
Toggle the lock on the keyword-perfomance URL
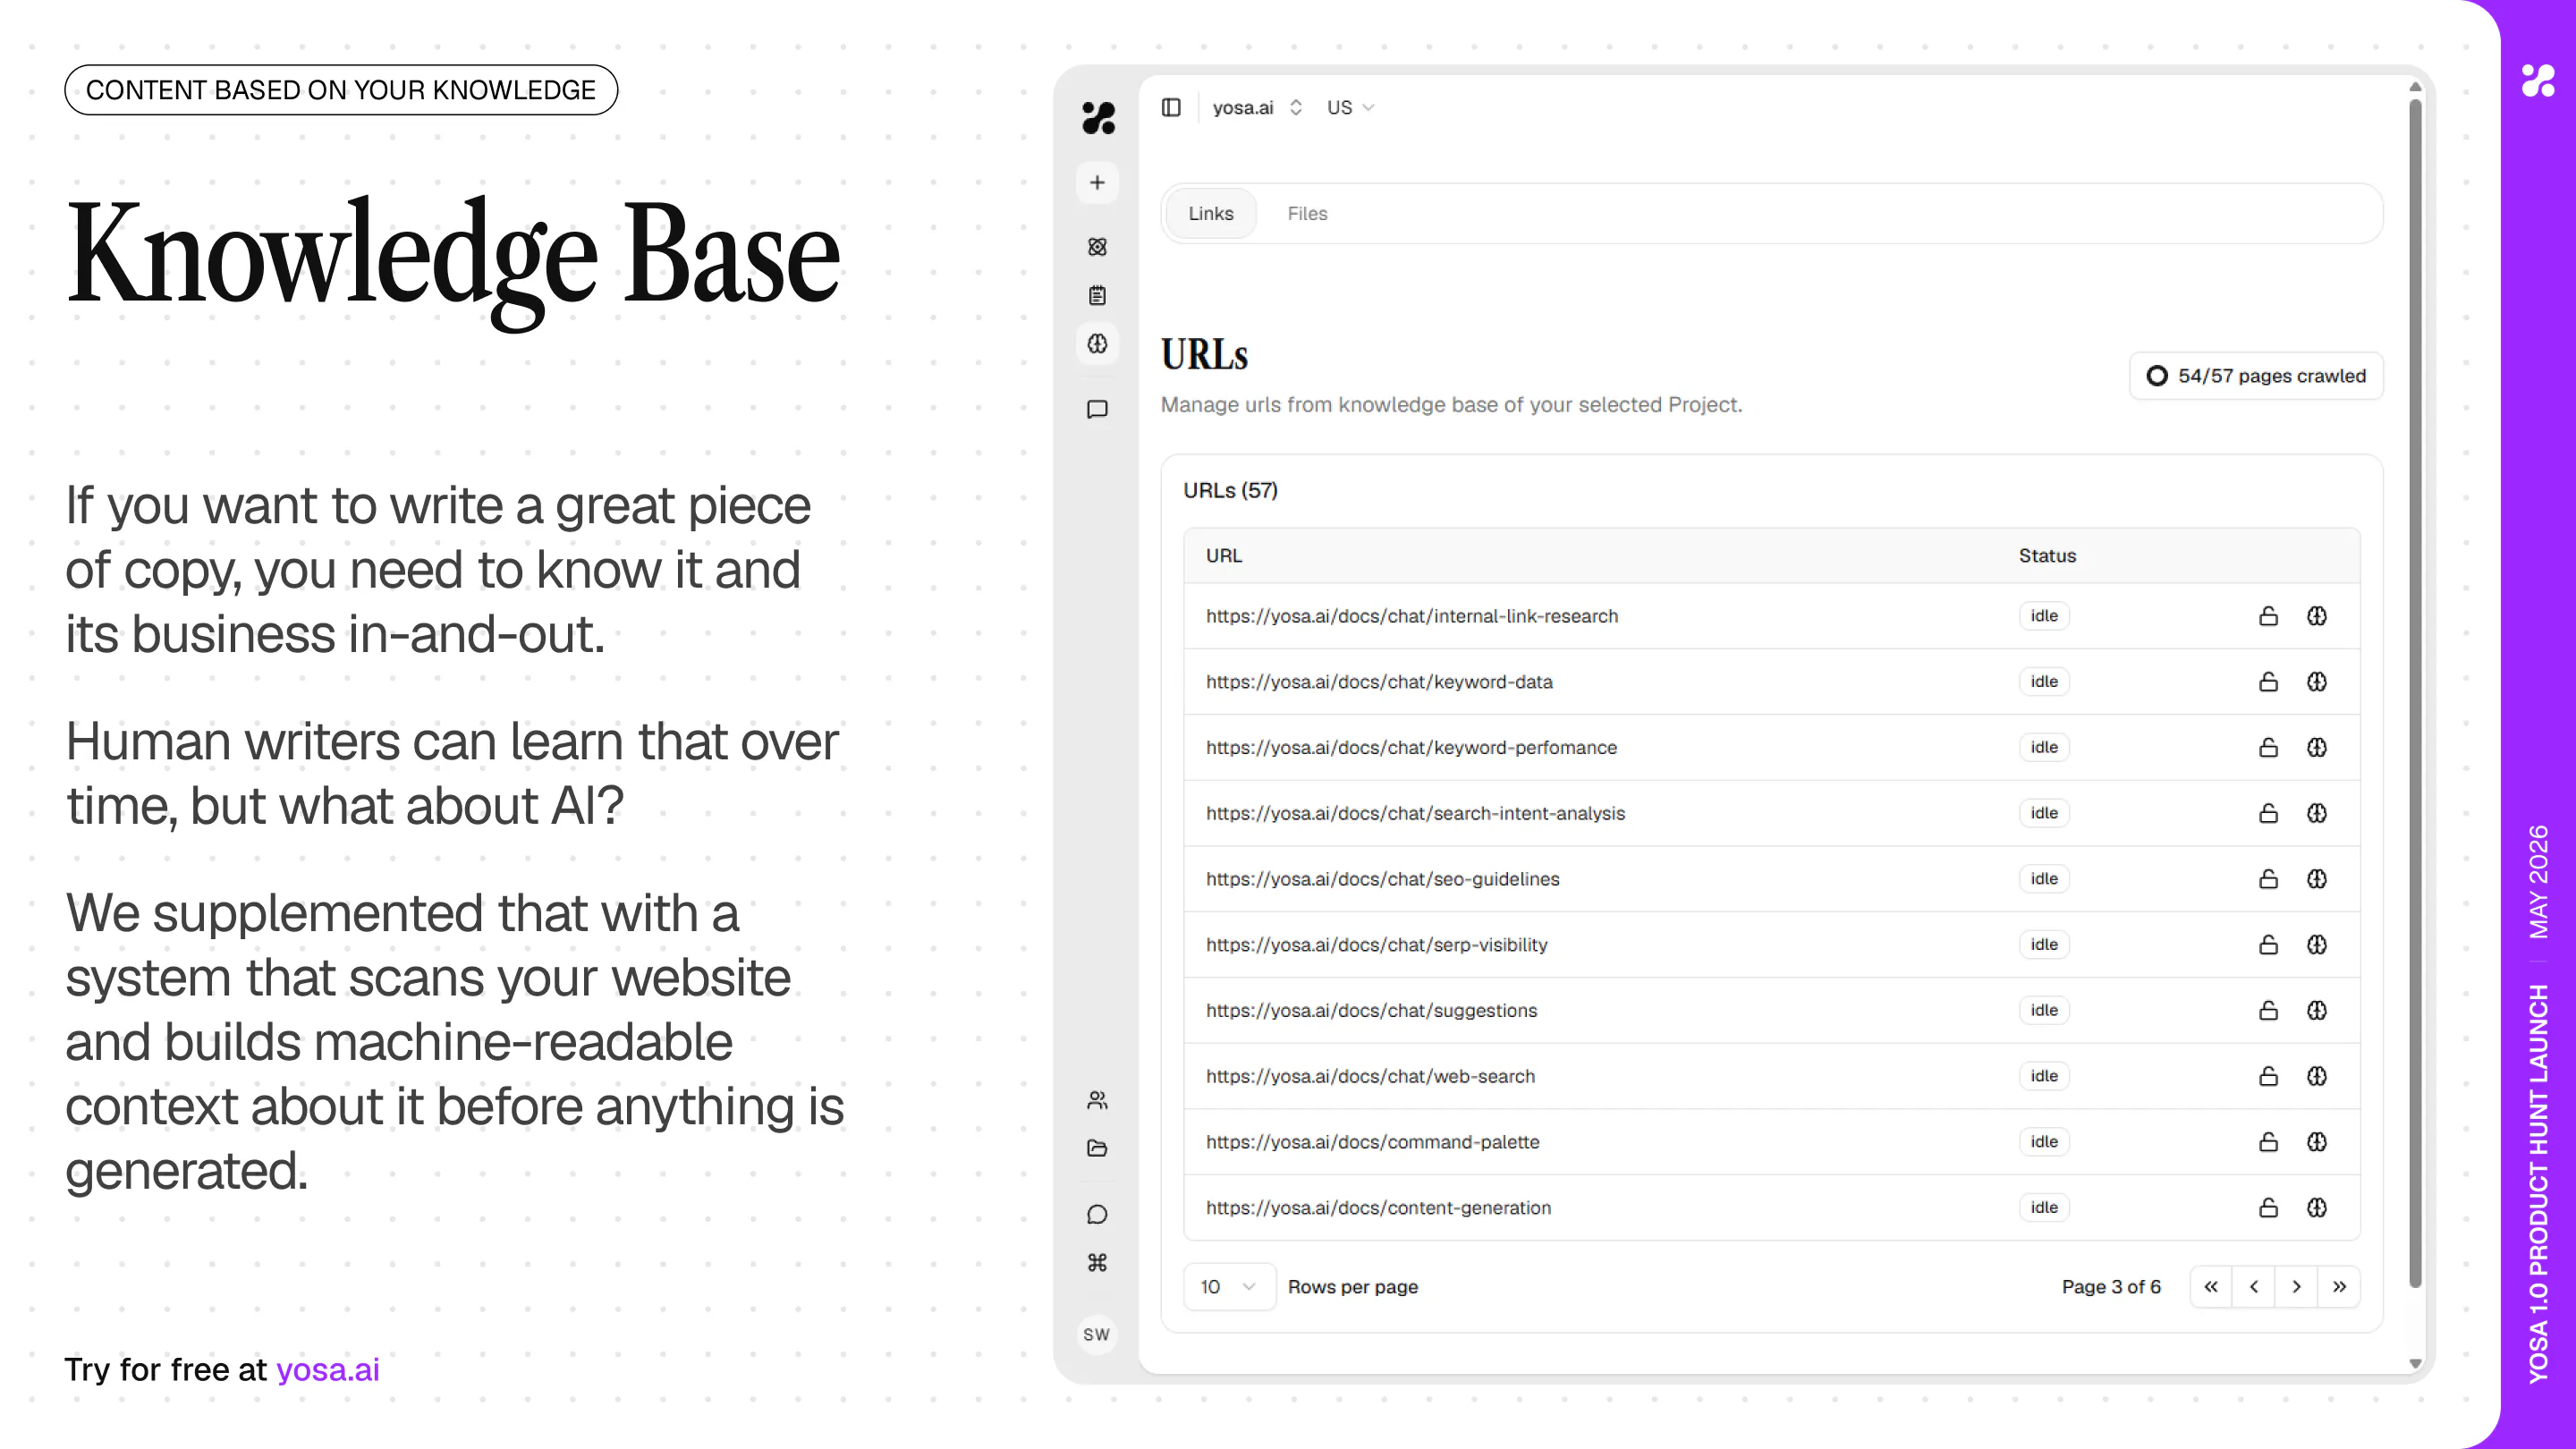pyautogui.click(x=2268, y=748)
